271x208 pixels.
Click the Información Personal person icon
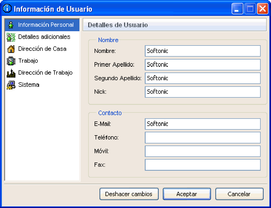[11, 25]
